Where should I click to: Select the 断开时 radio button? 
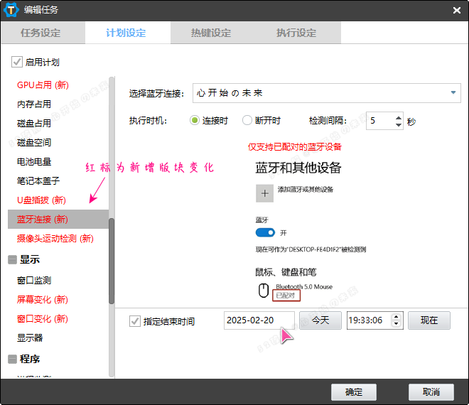tap(247, 121)
